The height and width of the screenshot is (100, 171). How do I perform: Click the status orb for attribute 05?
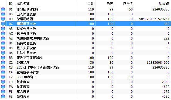pos(3,14)
